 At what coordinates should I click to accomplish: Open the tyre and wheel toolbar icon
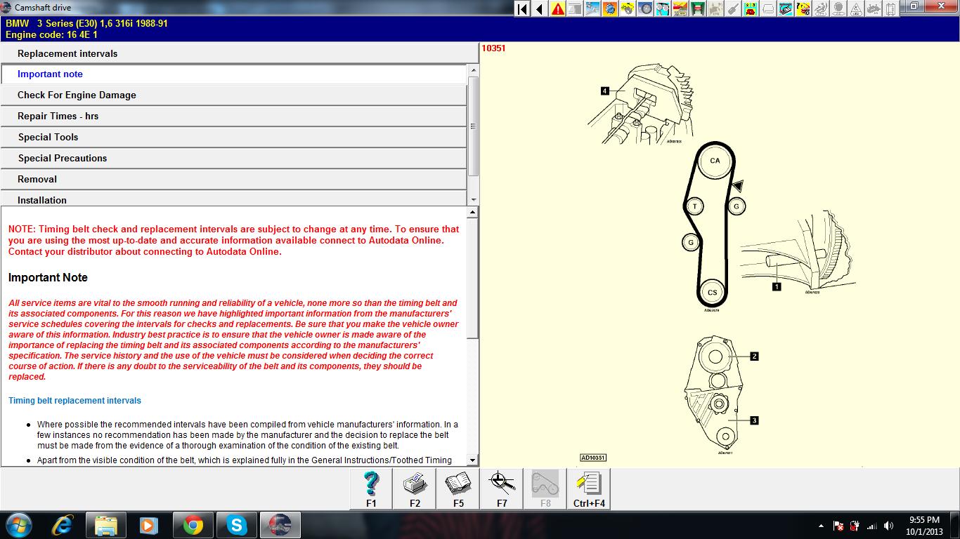click(645, 9)
